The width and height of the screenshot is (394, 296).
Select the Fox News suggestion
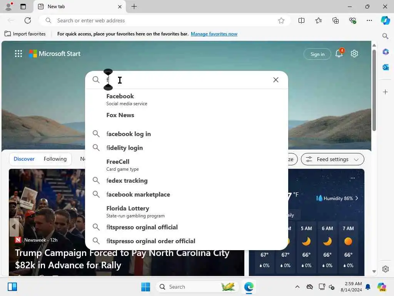(187, 115)
